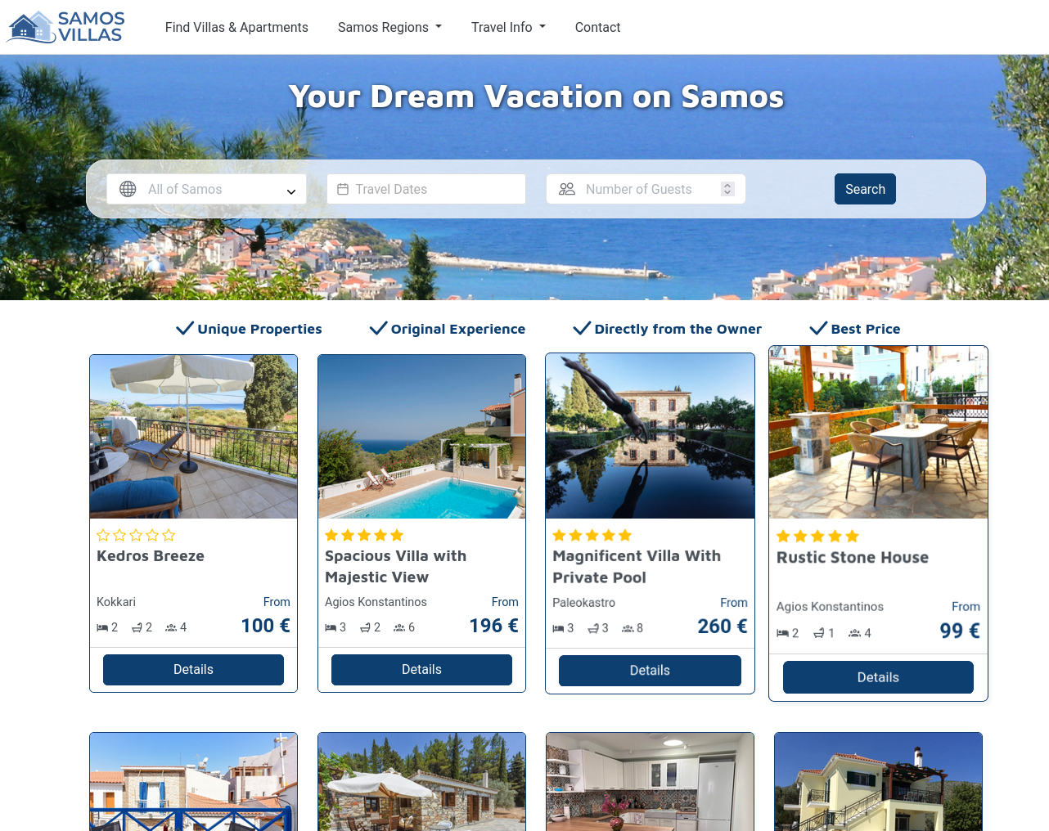Open the Magnificent Villa diving pool photo
Viewport: 1049px width, 831px height.
pyautogui.click(x=650, y=436)
